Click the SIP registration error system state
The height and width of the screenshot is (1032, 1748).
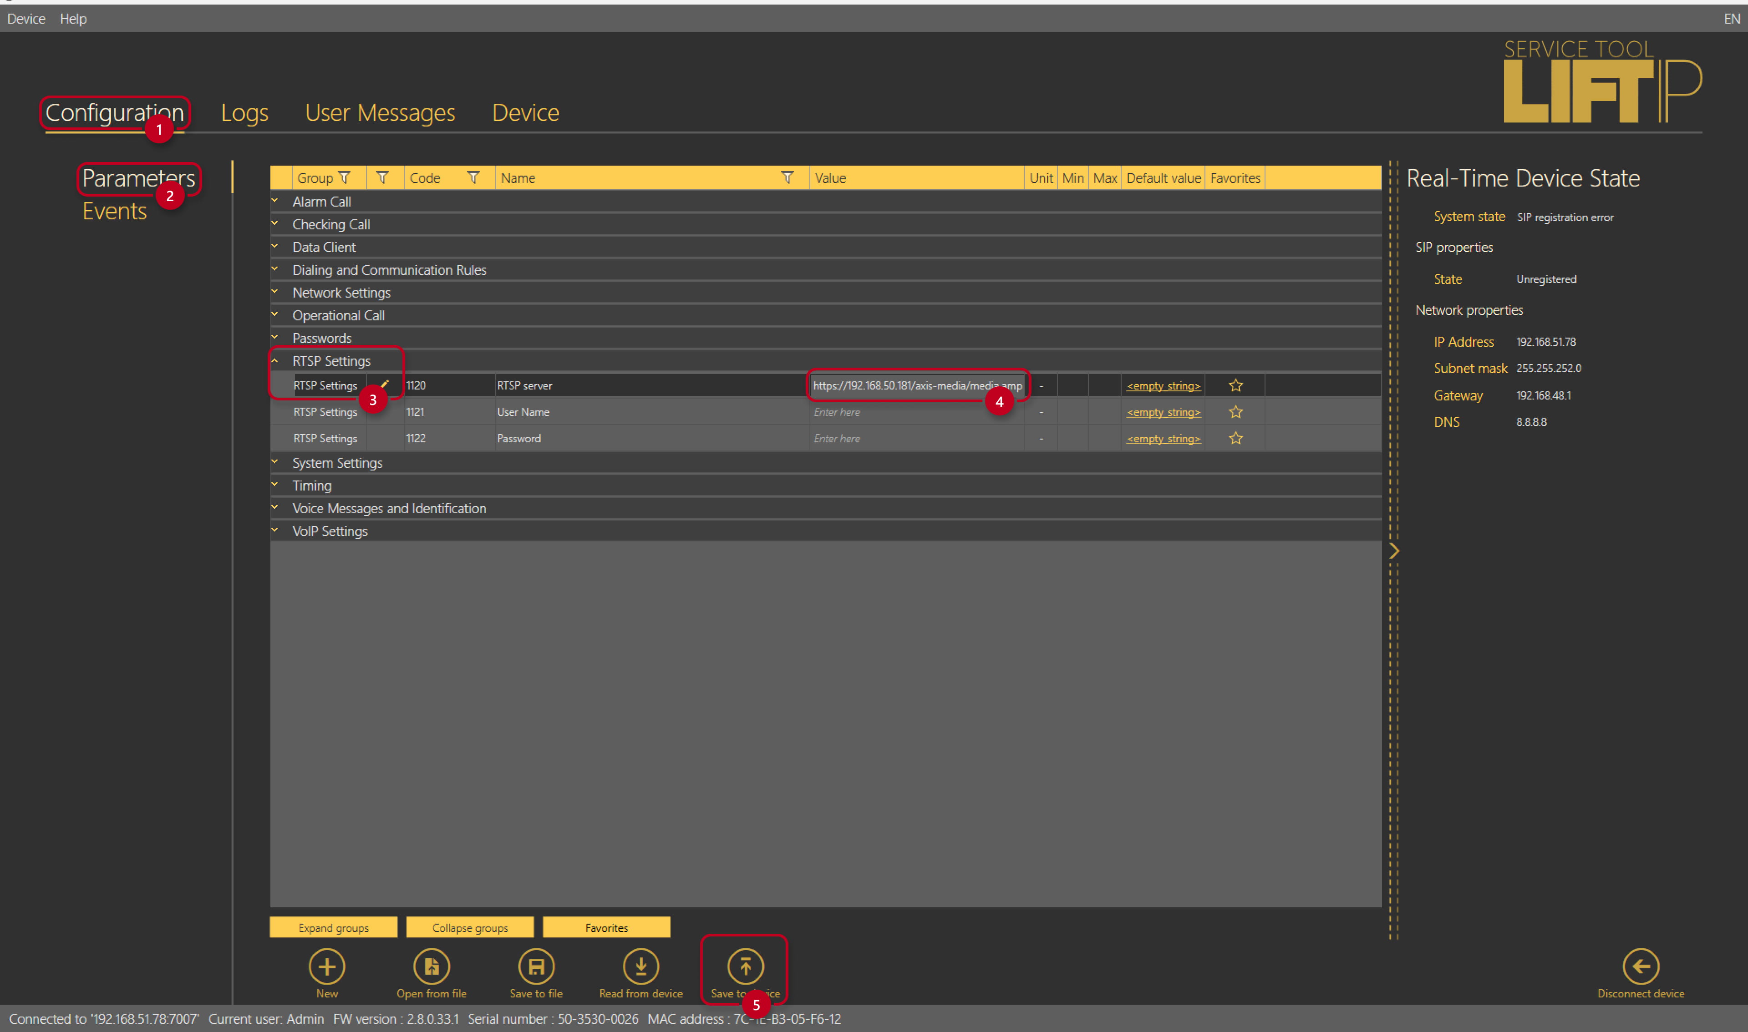pyautogui.click(x=1565, y=217)
